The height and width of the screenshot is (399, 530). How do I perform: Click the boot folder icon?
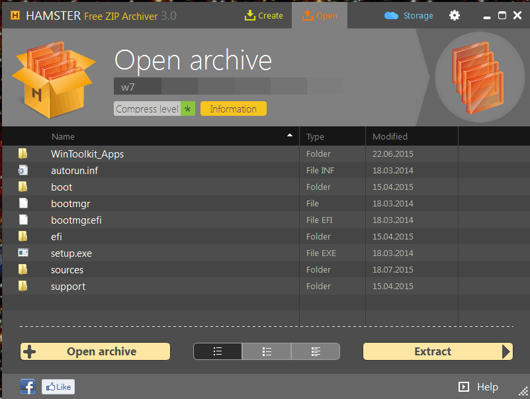click(x=22, y=187)
